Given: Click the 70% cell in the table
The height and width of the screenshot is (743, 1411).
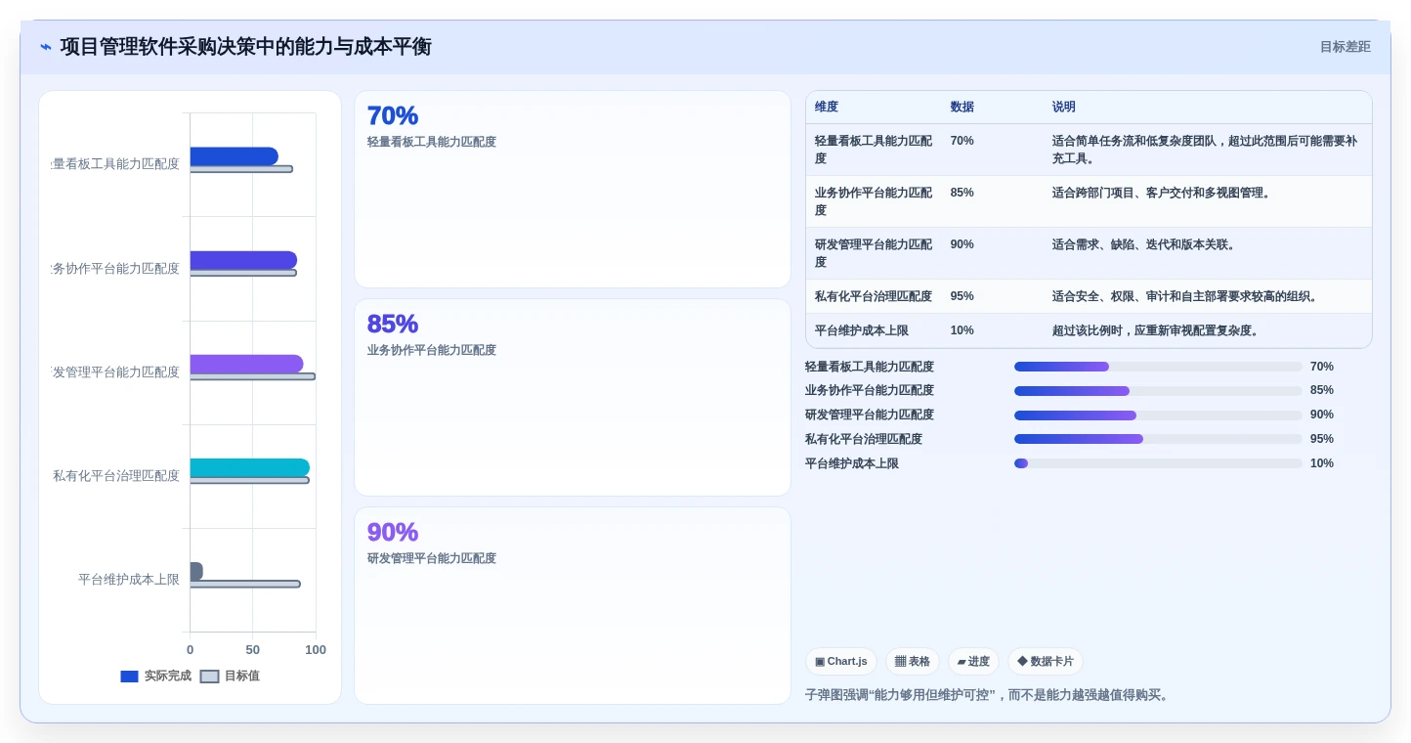Looking at the screenshot, I should point(962,141).
